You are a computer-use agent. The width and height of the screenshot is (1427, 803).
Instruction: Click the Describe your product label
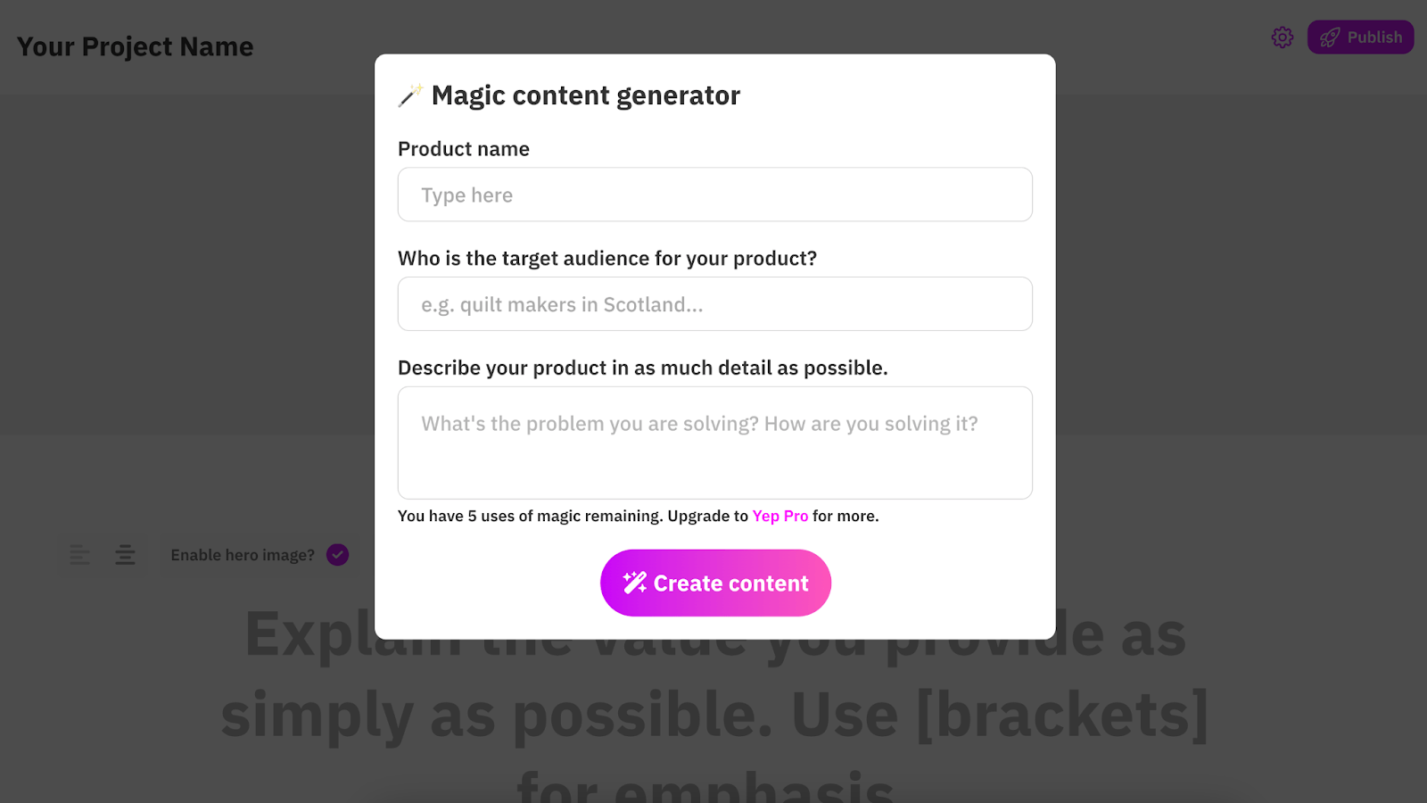click(x=642, y=368)
